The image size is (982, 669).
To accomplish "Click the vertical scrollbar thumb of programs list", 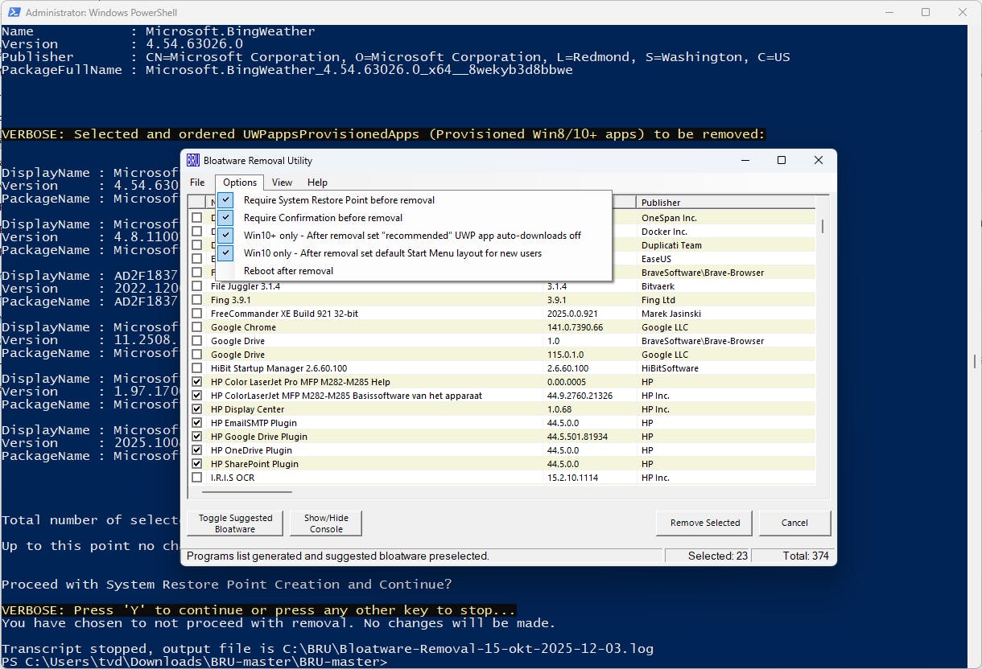I will [x=822, y=226].
